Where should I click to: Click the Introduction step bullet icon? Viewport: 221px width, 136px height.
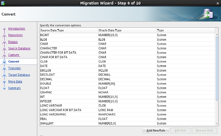point(4,29)
